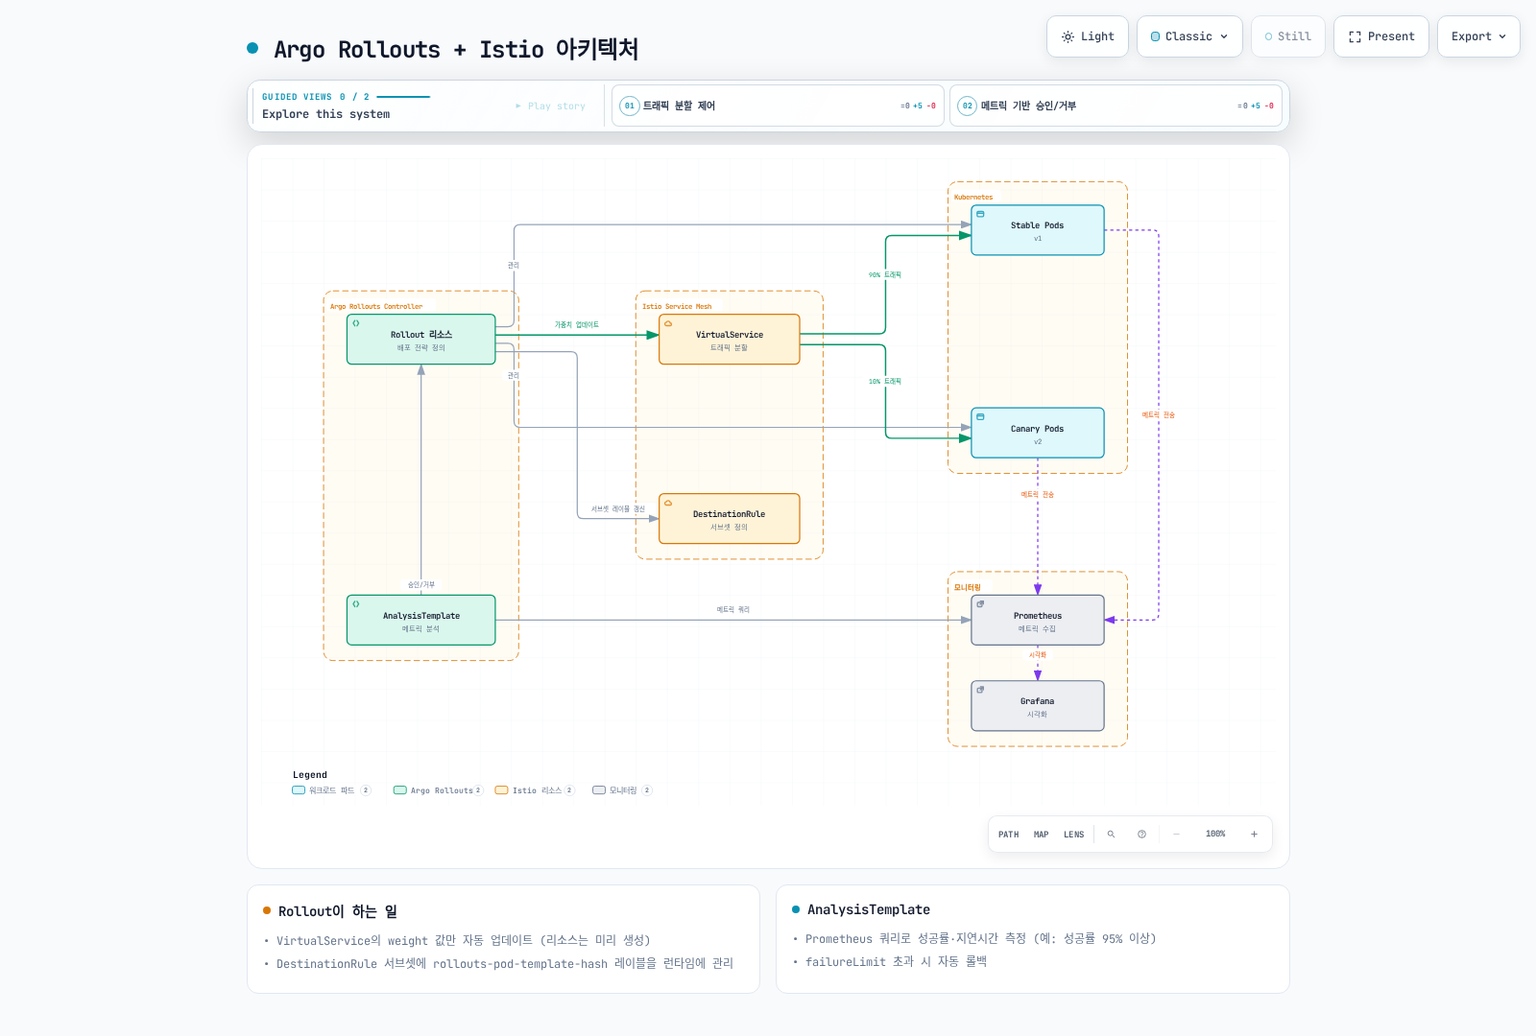
Task: Click the 10% 트래픽 edge label
Action: [x=885, y=382]
